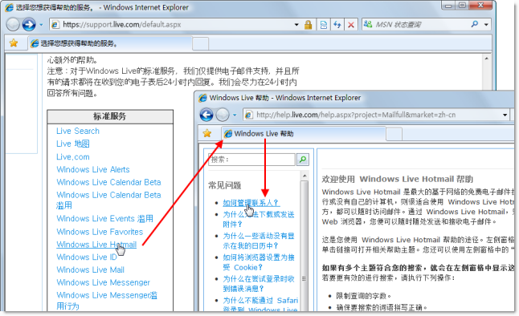Open first Windows Live Calendar Beta link
The height and width of the screenshot is (316, 519).
(x=108, y=182)
